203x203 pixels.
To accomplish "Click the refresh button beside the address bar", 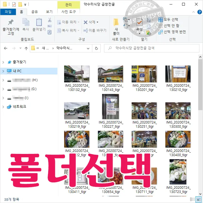I will (96, 48).
